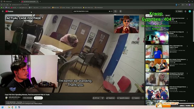Select the Cops Pull Over Speeding browser tab
This screenshot has height=109, width=194.
(x=30, y=2)
